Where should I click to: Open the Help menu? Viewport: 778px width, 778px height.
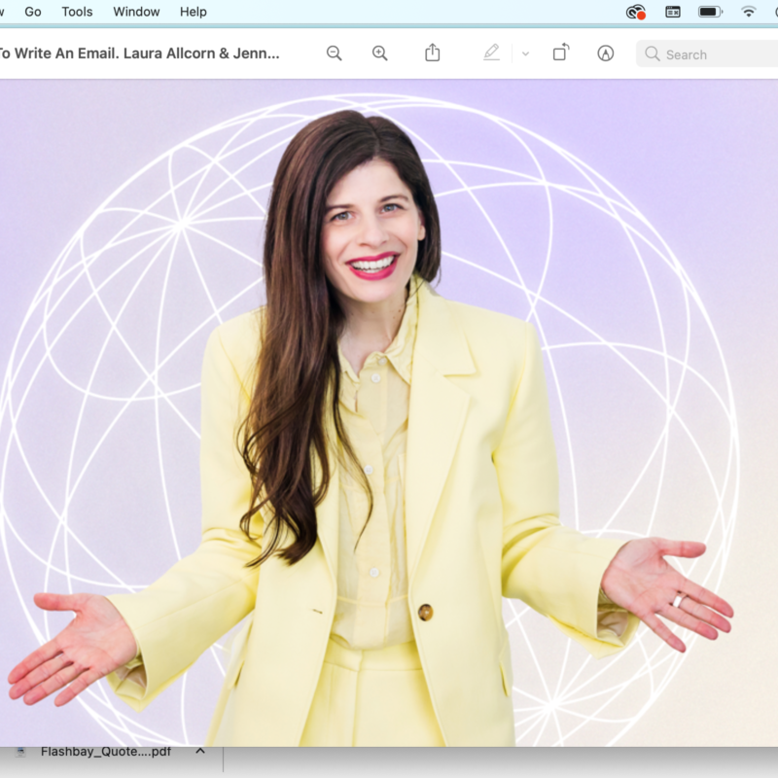[193, 12]
